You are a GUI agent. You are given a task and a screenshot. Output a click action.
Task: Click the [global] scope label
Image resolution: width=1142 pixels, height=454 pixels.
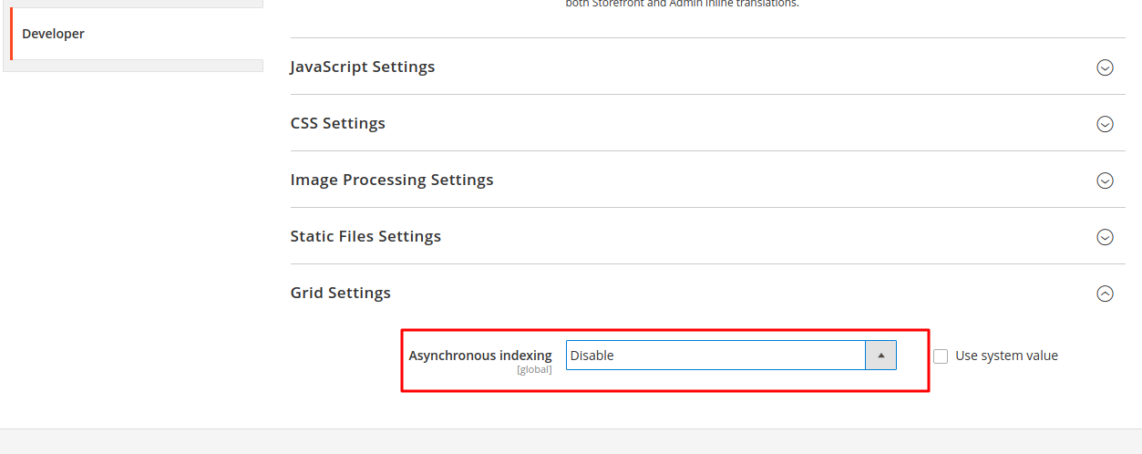[x=534, y=370]
